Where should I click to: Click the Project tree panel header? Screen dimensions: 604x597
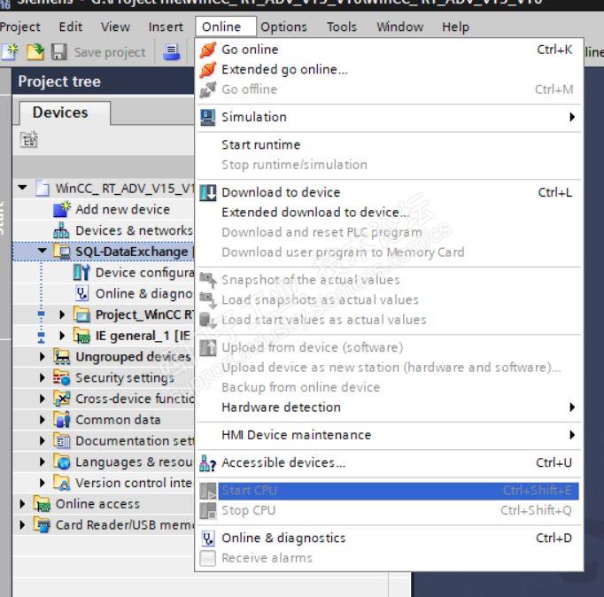[104, 81]
